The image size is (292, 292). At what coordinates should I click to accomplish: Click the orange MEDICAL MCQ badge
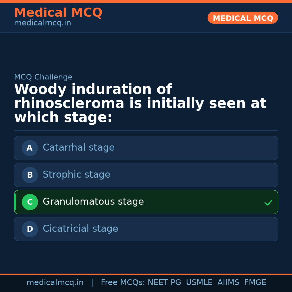pyautogui.click(x=243, y=18)
